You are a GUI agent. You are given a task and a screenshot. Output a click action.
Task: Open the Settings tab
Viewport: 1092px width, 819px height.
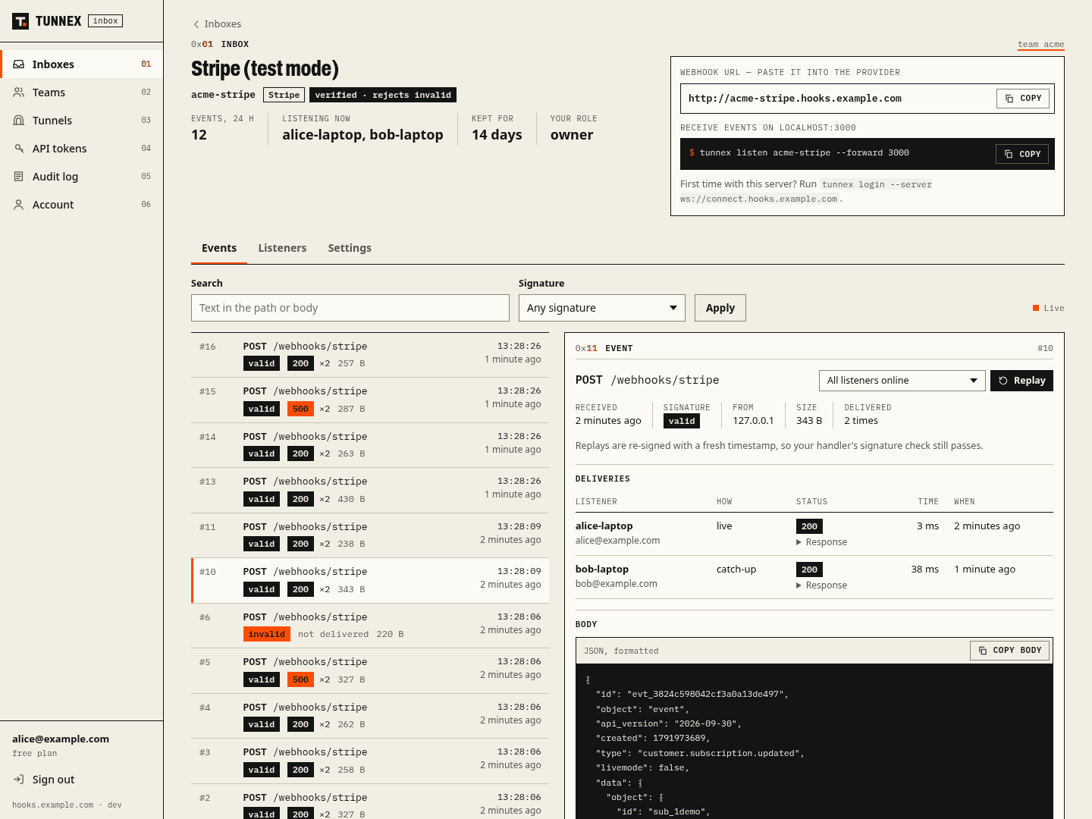[x=350, y=248]
